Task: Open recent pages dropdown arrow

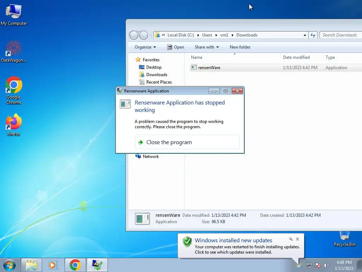Action: pyautogui.click(x=151, y=35)
